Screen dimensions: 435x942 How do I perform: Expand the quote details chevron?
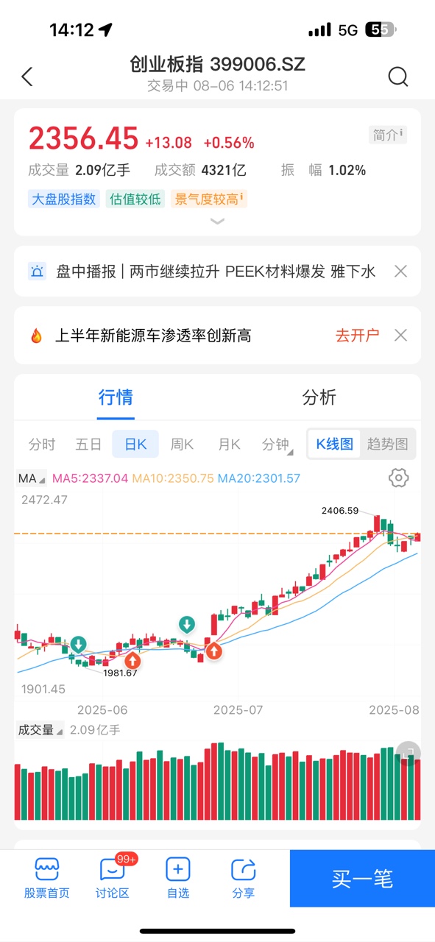click(217, 221)
